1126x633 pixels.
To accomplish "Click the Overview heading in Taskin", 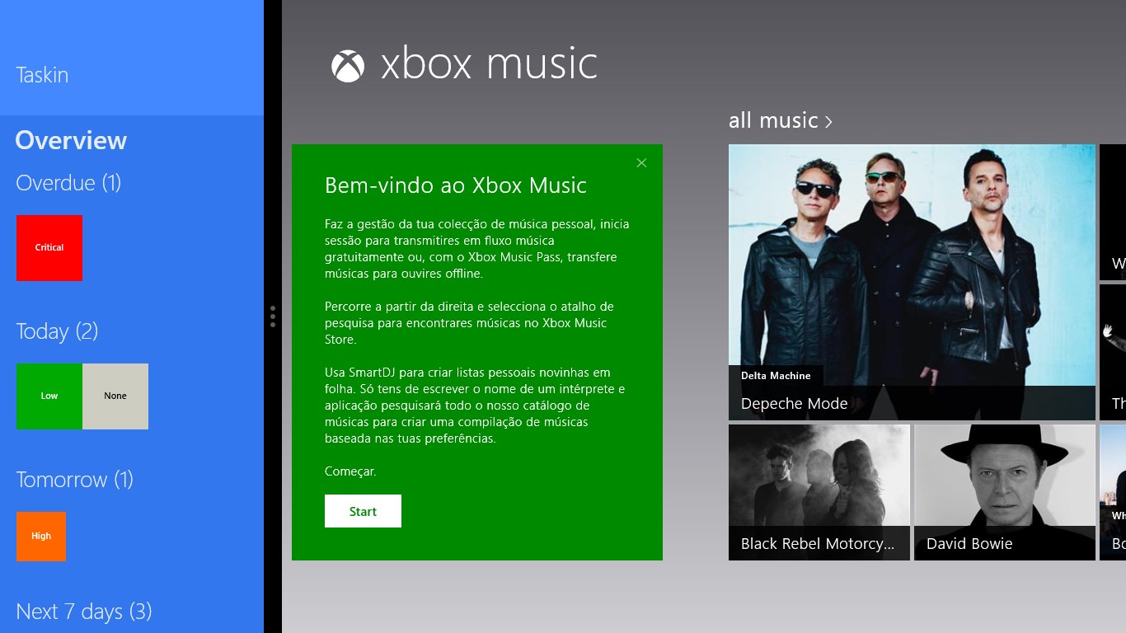I will click(71, 140).
